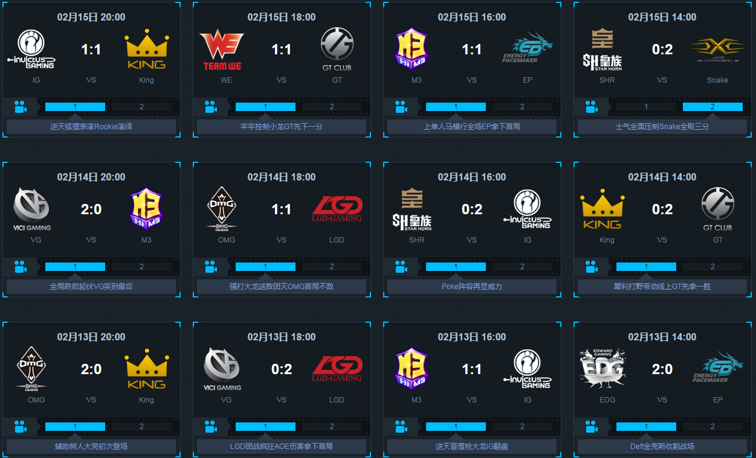The width and height of the screenshot is (756, 458).
Task: Click EP Energy Pacemaker logo in M3 vs EP card
Action: click(x=528, y=48)
